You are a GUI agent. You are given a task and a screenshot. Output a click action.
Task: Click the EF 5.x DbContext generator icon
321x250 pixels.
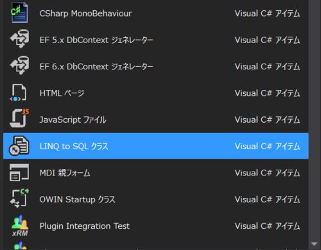point(19,39)
